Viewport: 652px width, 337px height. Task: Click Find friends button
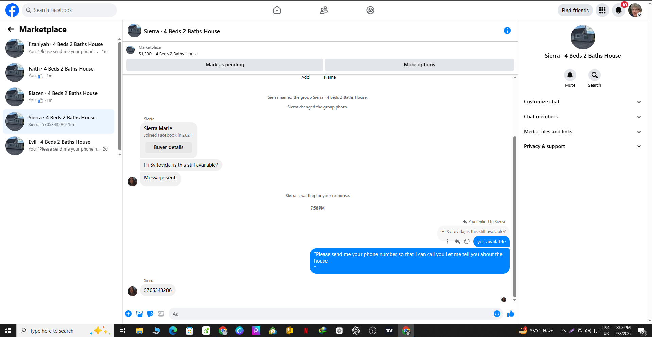[575, 10]
